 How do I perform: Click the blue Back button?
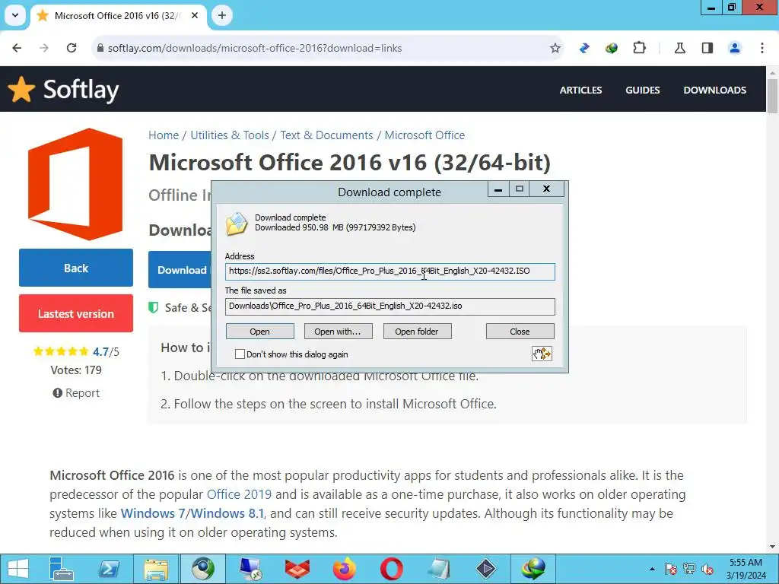click(76, 268)
